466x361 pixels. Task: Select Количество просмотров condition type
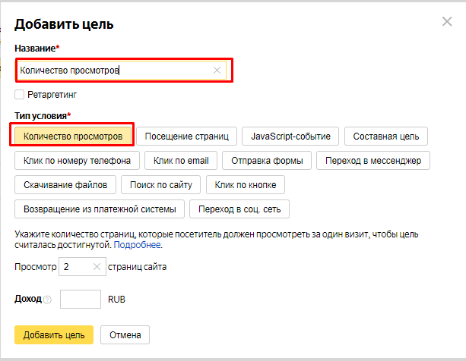tap(73, 136)
